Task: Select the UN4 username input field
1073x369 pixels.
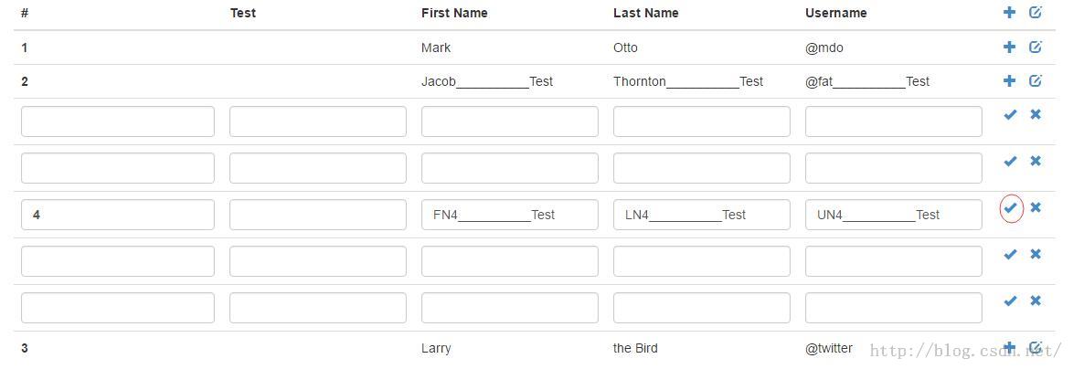Action: [893, 215]
